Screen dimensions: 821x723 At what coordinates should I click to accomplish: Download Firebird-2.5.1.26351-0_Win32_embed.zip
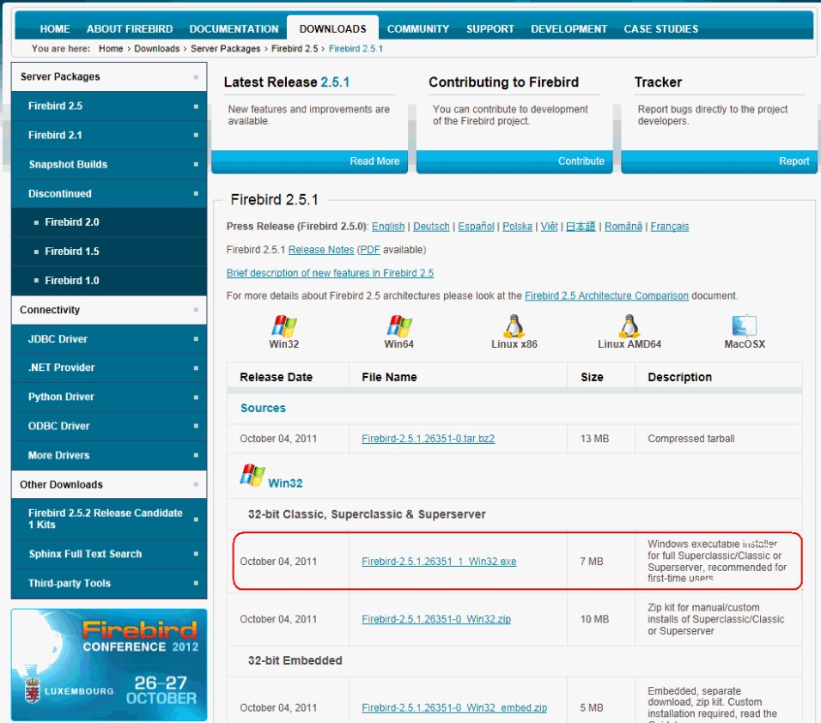(x=454, y=708)
